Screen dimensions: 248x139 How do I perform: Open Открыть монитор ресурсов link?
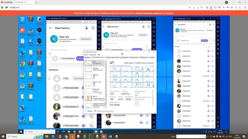[x=104, y=111]
